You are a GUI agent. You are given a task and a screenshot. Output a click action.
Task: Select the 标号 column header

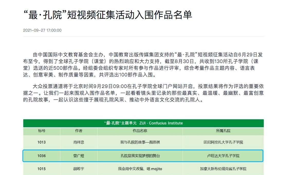42,131
